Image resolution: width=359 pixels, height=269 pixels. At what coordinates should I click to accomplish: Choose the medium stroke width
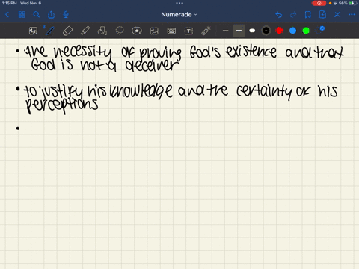(239, 31)
